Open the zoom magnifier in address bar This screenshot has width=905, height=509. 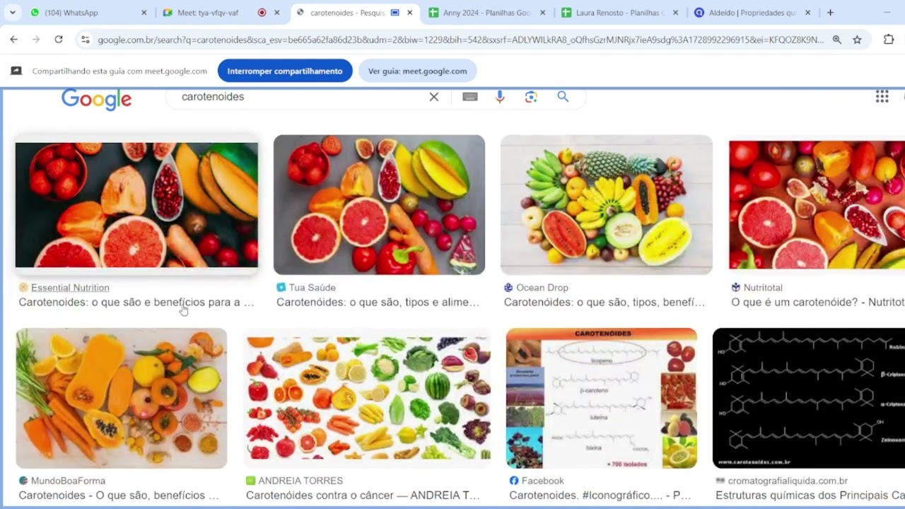[x=837, y=40]
